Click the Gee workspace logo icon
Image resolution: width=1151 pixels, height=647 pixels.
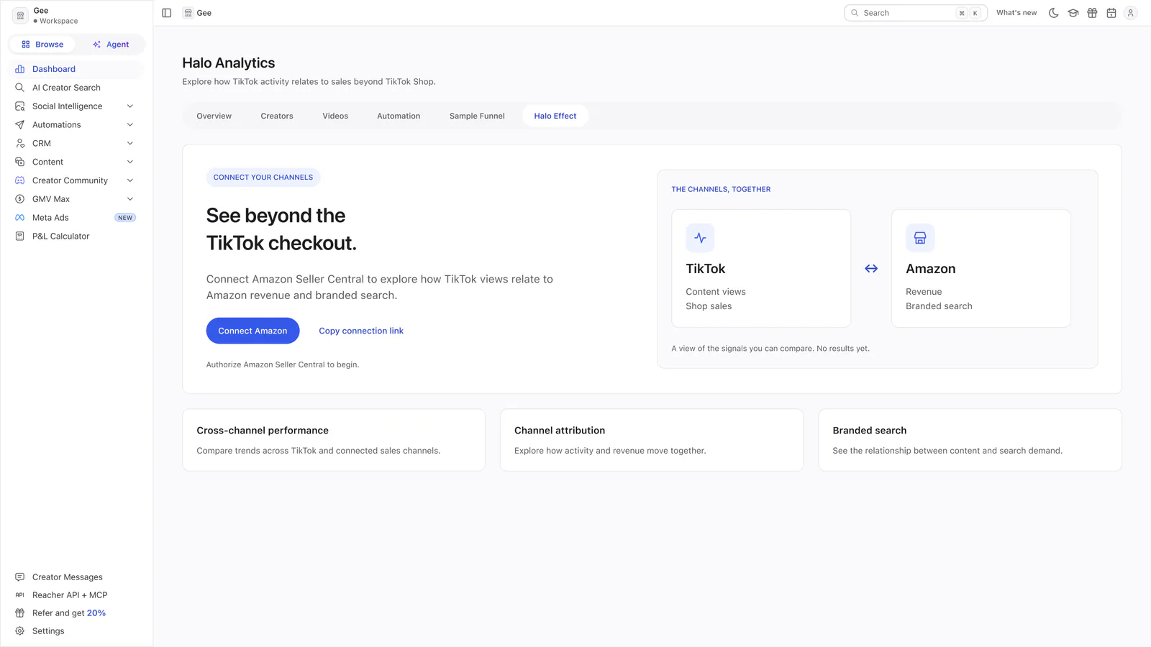(x=20, y=15)
